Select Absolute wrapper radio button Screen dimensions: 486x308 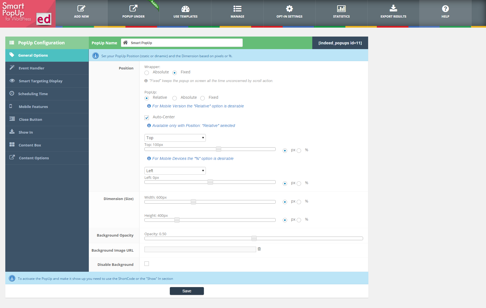coord(147,73)
